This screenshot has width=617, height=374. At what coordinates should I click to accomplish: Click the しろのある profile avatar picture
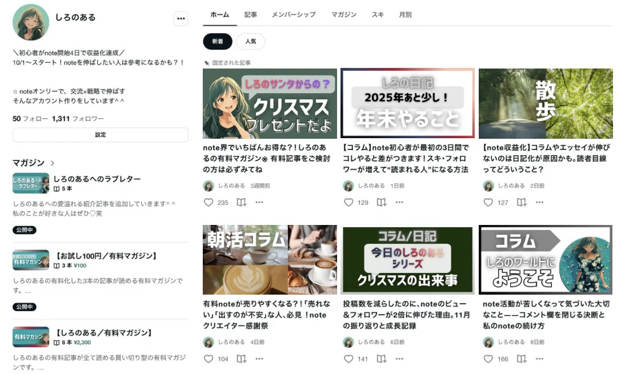(x=31, y=22)
